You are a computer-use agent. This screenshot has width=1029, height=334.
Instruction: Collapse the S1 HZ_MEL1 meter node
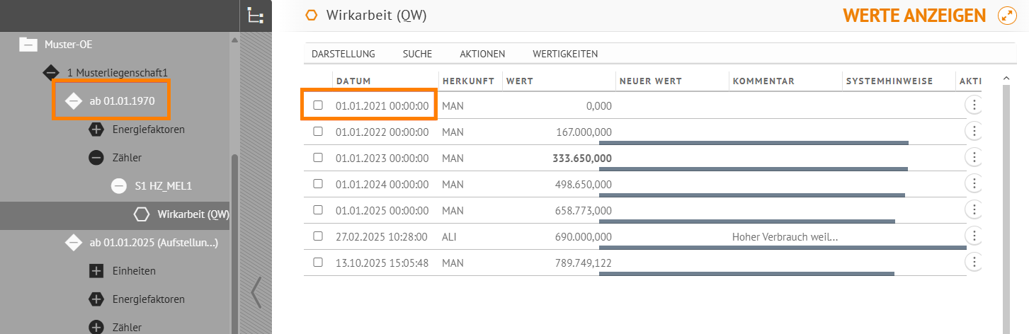pos(119,185)
